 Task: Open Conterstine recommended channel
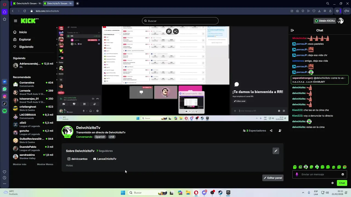coord(33,84)
